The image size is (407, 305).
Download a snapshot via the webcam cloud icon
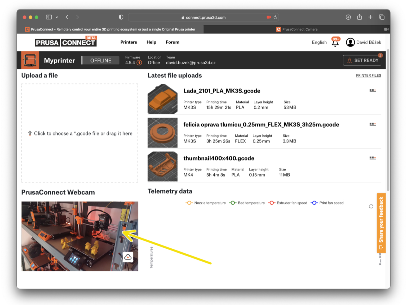coord(128,257)
